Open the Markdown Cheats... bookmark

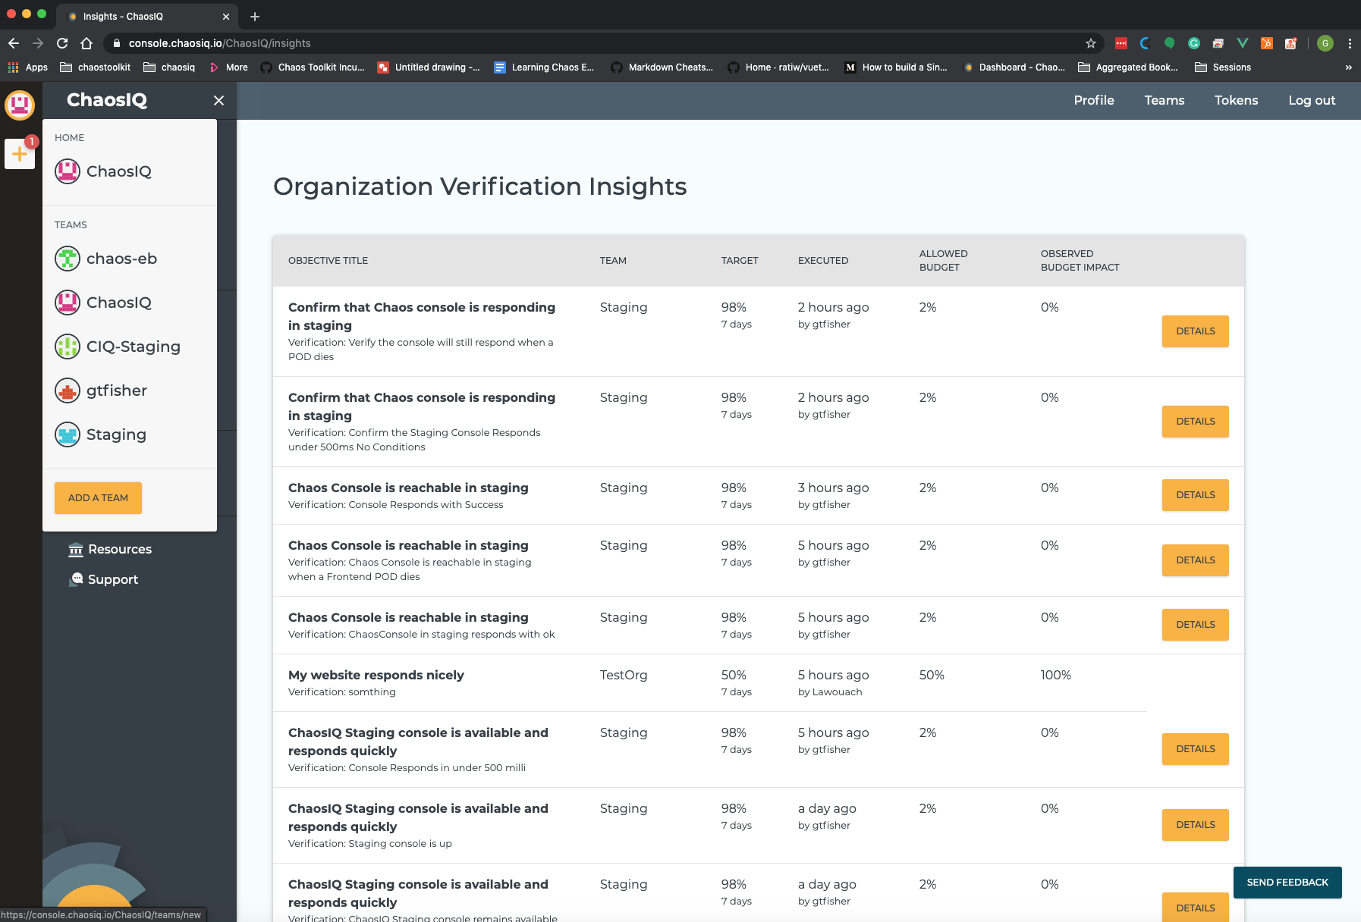pos(662,67)
